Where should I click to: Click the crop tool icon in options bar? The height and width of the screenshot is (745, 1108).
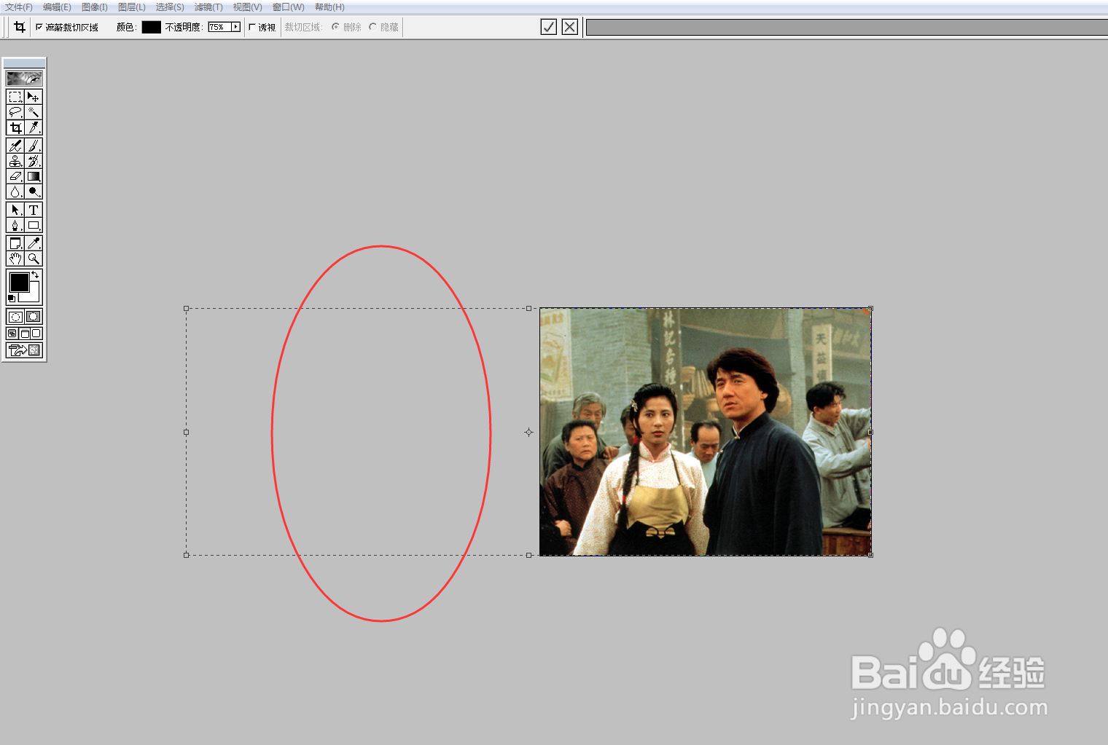click(x=20, y=27)
